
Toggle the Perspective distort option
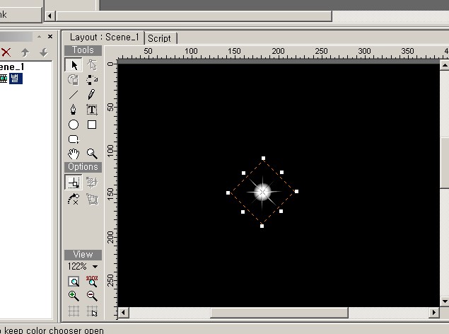92,199
